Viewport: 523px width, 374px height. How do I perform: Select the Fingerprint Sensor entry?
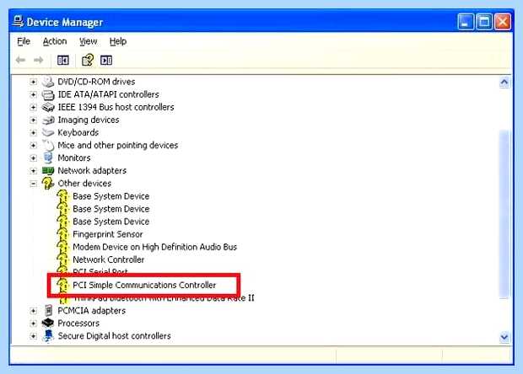point(108,234)
